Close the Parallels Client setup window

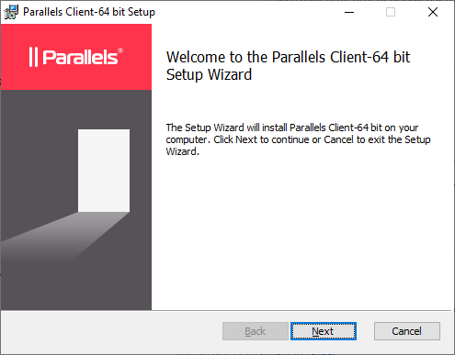(433, 12)
